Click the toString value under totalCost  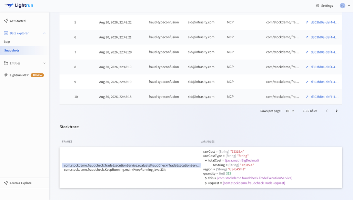(x=247, y=165)
